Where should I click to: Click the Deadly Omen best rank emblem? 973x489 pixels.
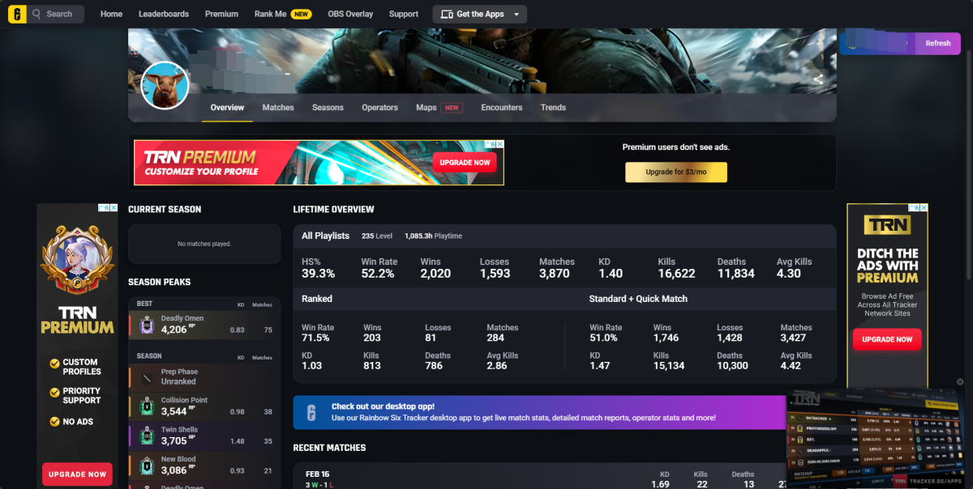coord(147,325)
